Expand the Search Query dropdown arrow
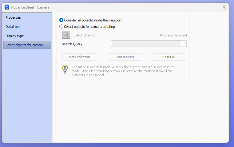This screenshot has height=147, width=234. pyautogui.click(x=184, y=44)
